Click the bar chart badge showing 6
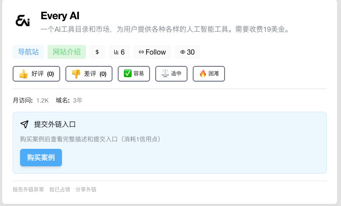This screenshot has width=341, height=206. click(x=119, y=52)
